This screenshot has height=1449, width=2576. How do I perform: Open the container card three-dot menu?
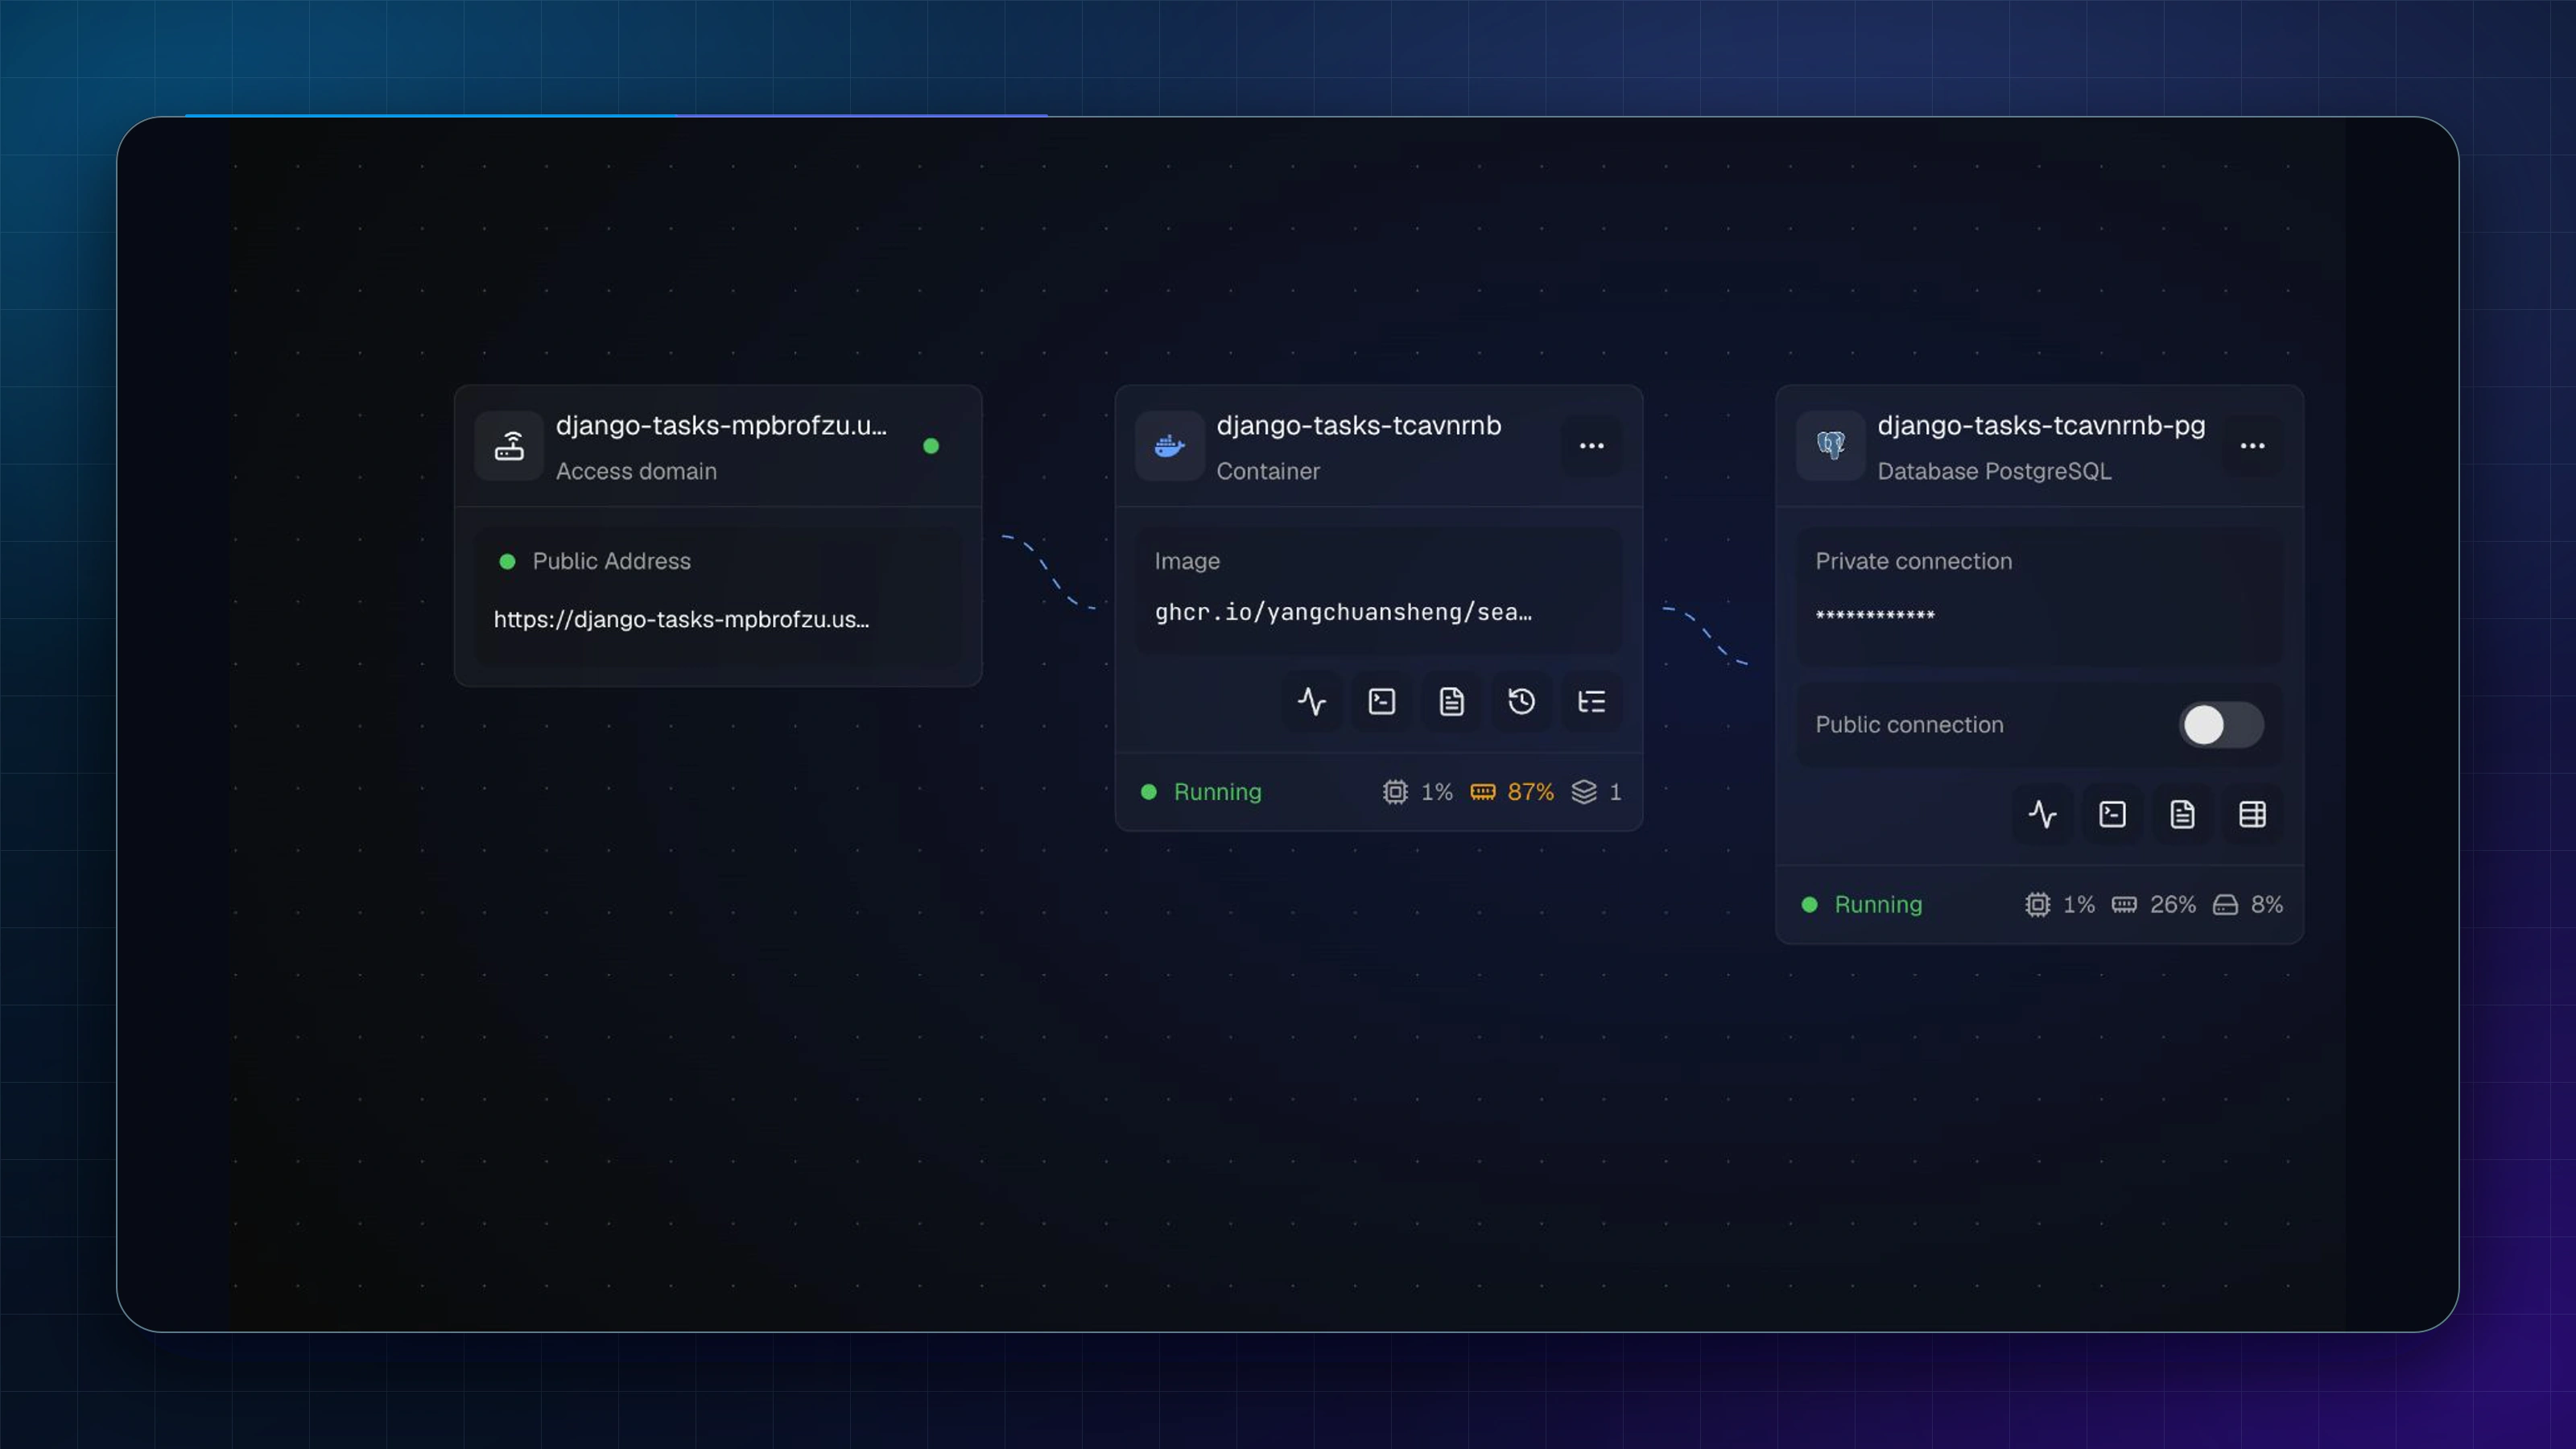pyautogui.click(x=1591, y=446)
